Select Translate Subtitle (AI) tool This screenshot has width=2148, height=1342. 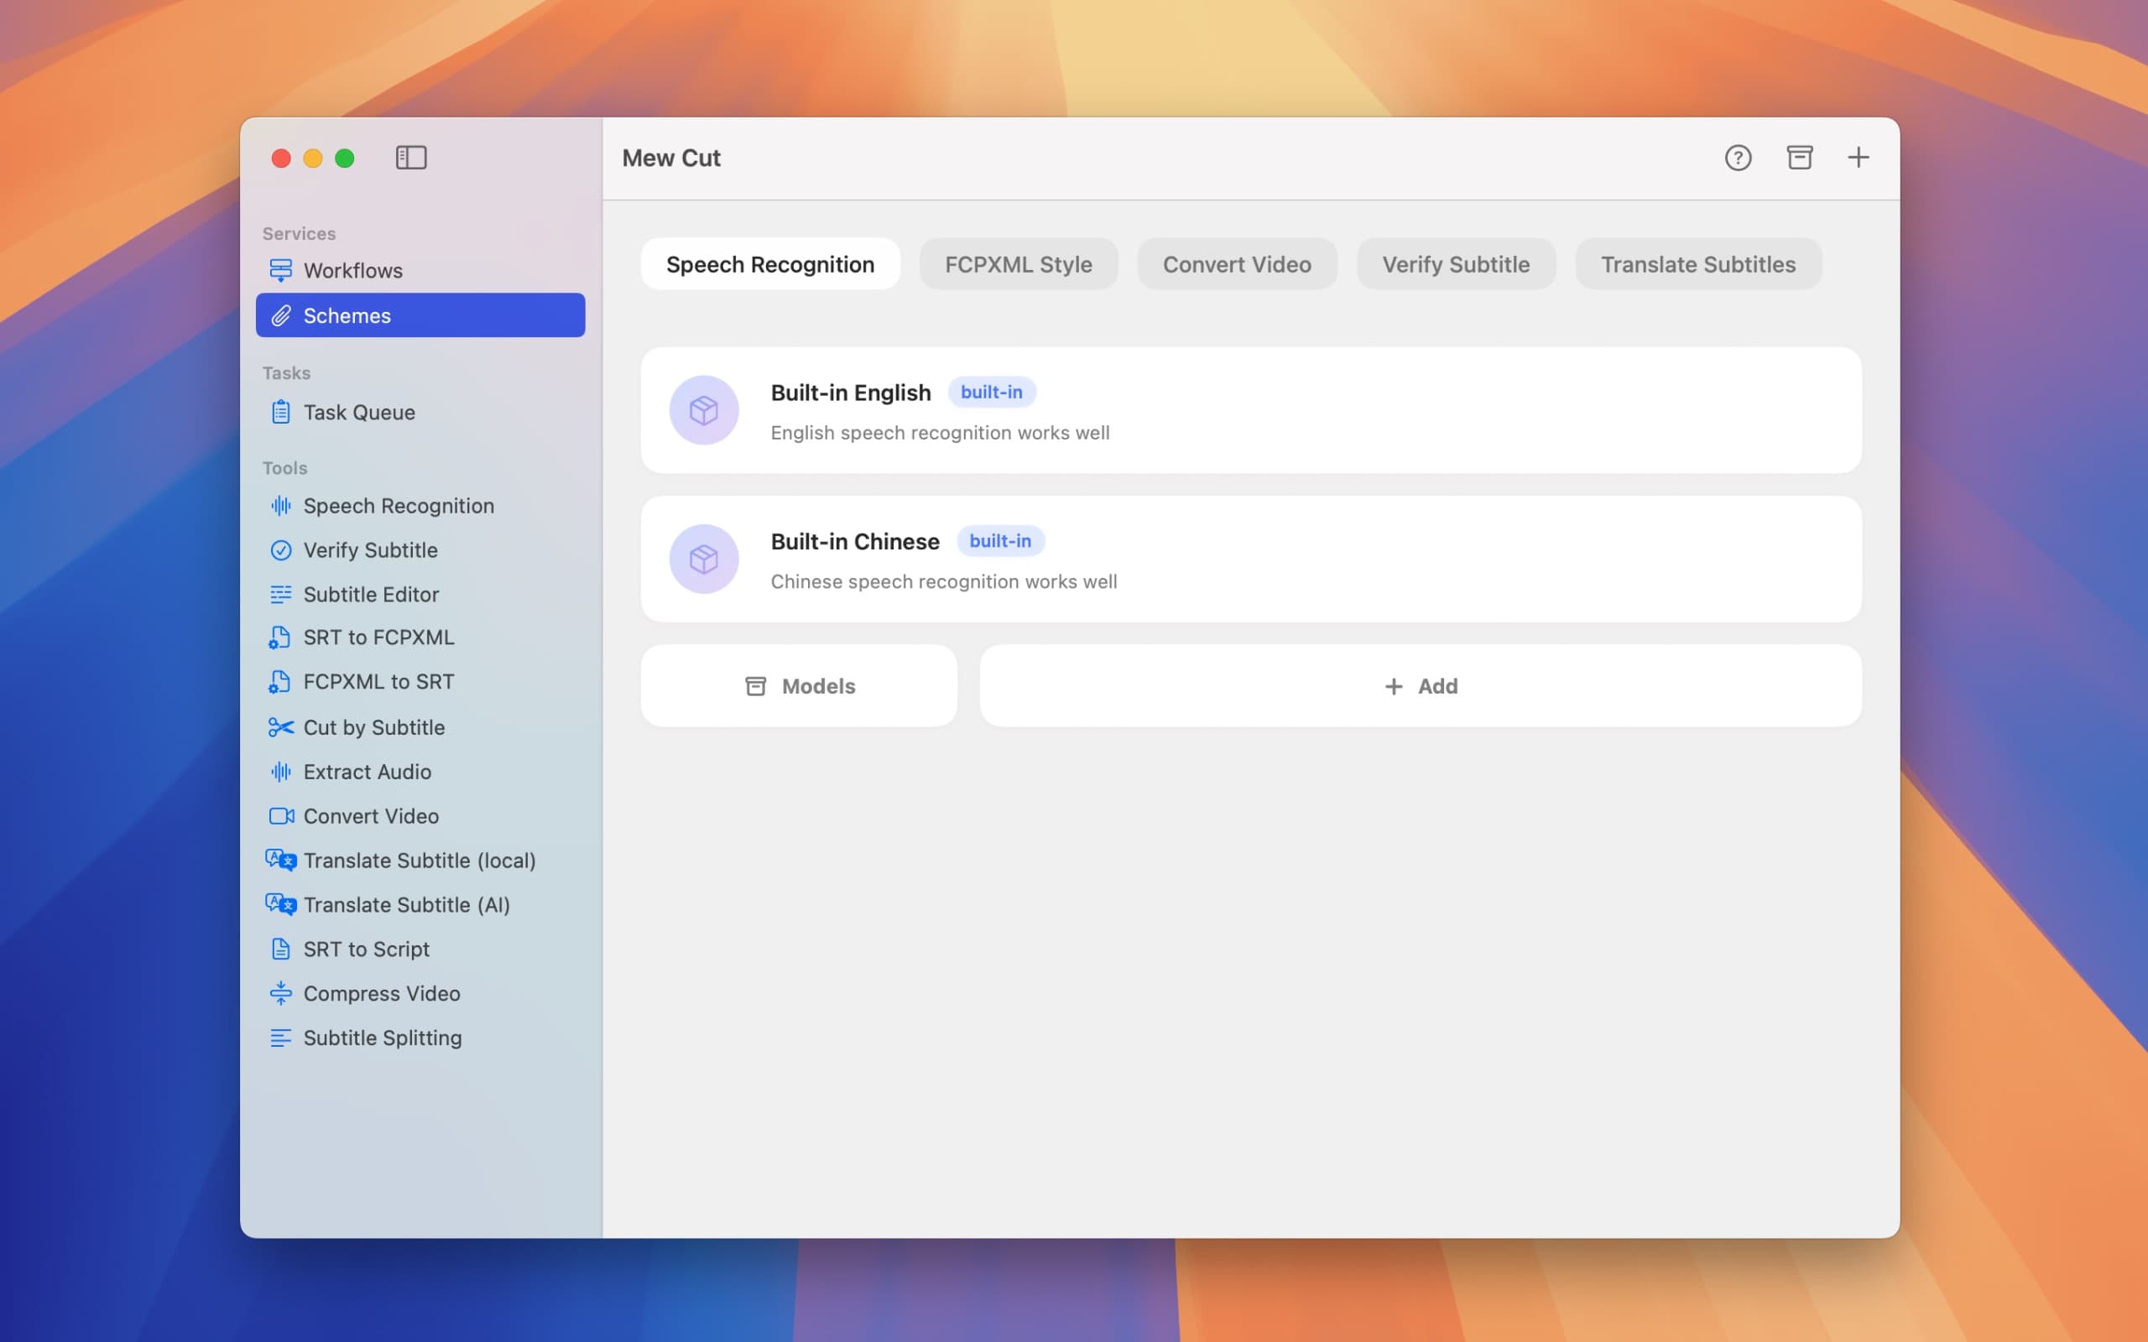pos(405,905)
